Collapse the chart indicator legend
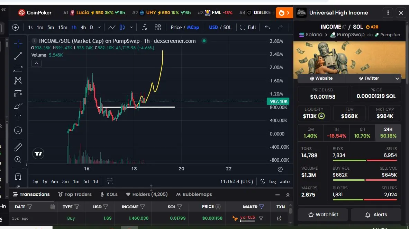This screenshot has width=409, height=229. (x=37, y=63)
